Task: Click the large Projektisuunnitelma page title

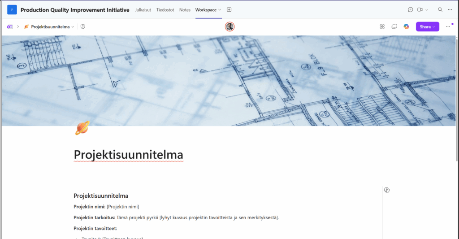Action: 128,155
